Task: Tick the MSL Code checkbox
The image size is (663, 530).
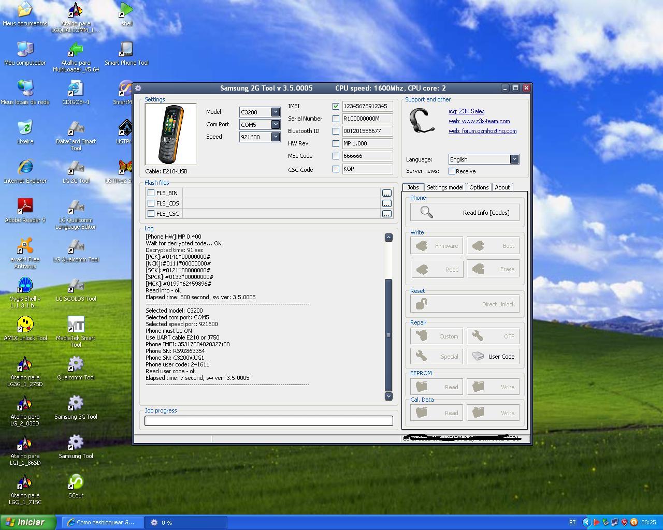Action: [x=336, y=156]
